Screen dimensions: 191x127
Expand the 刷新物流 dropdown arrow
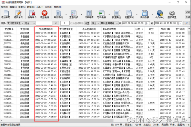[x=66, y=14]
